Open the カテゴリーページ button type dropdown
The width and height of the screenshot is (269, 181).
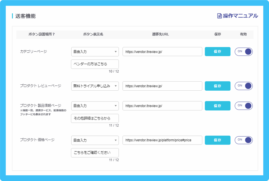[95, 52]
